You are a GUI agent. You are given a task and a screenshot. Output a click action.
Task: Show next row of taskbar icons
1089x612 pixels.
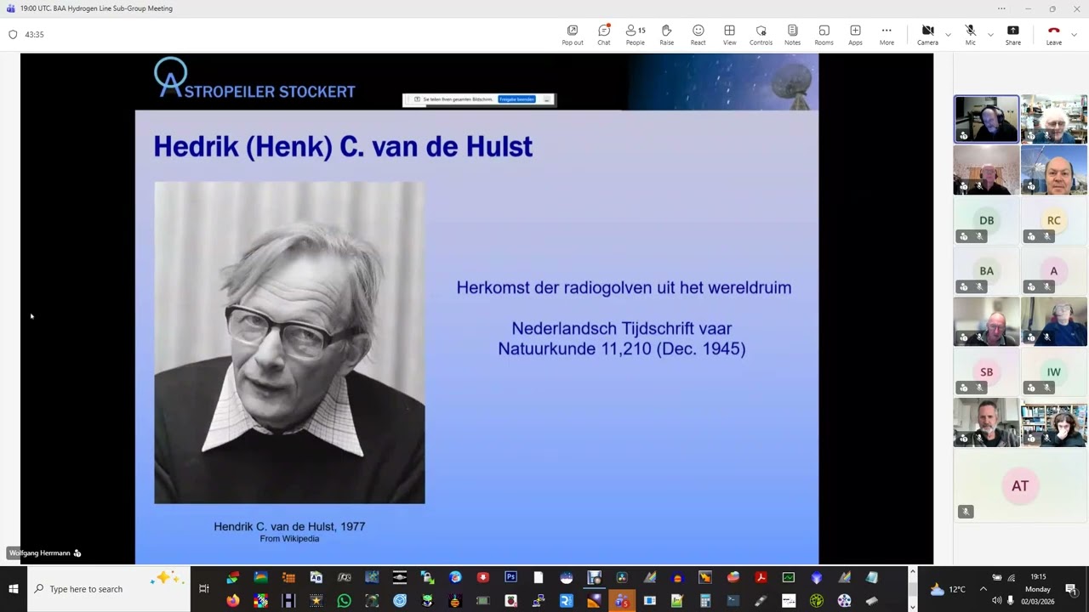913,607
